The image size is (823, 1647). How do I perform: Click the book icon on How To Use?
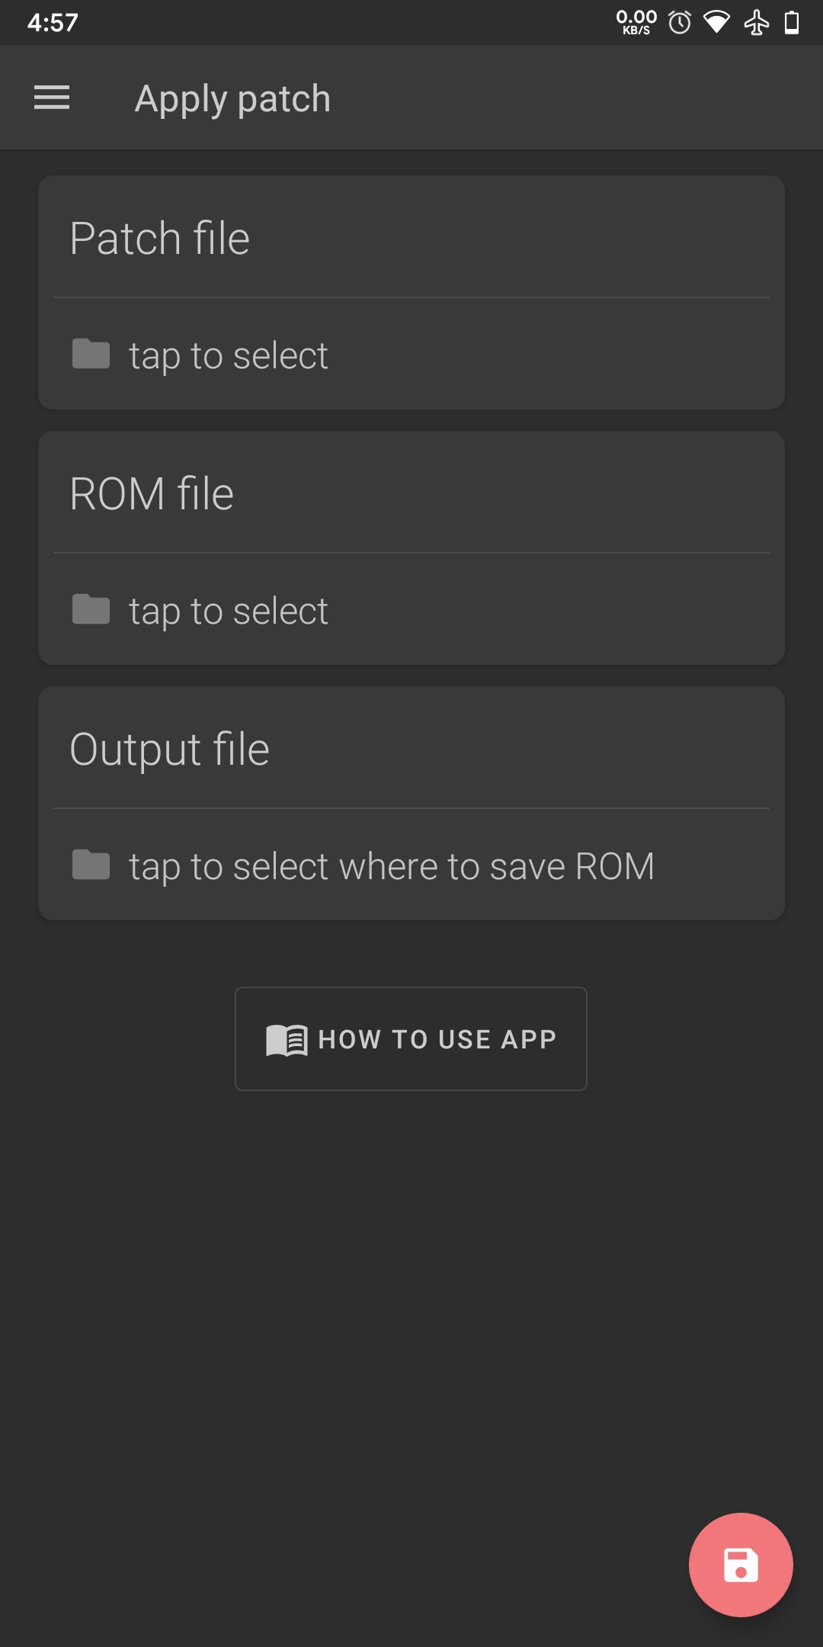click(x=287, y=1040)
